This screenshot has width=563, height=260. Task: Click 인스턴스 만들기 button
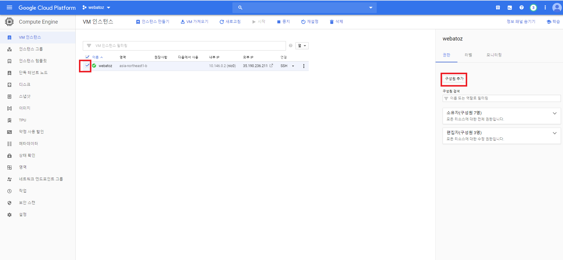pyautogui.click(x=153, y=22)
